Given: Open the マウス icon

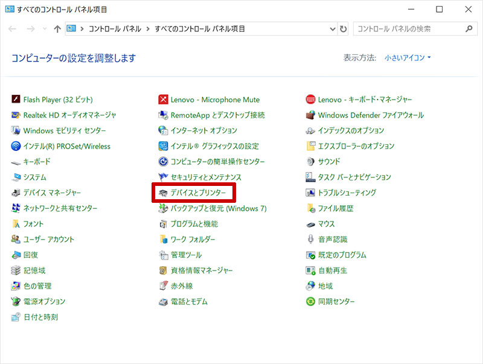Looking at the screenshot, I should 310,224.
